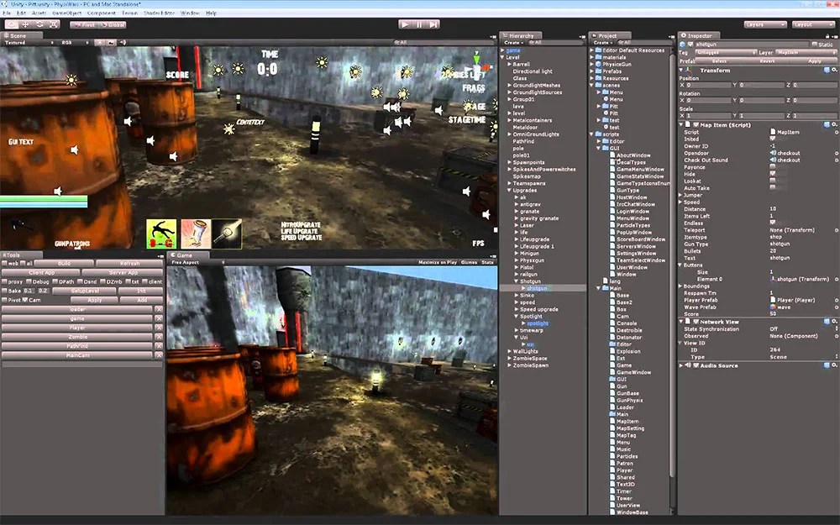
Task: Open the Free Aspect dropdown in Game view
Action: coord(197,262)
